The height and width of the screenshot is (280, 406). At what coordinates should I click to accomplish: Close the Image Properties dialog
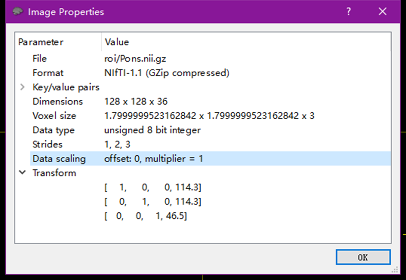click(382, 12)
